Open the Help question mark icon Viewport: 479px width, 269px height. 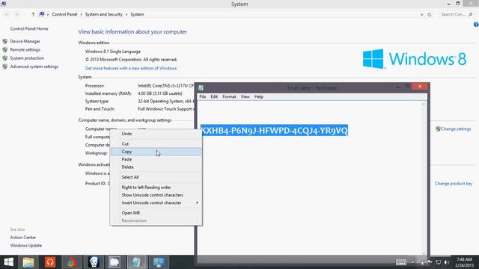[x=476, y=25]
